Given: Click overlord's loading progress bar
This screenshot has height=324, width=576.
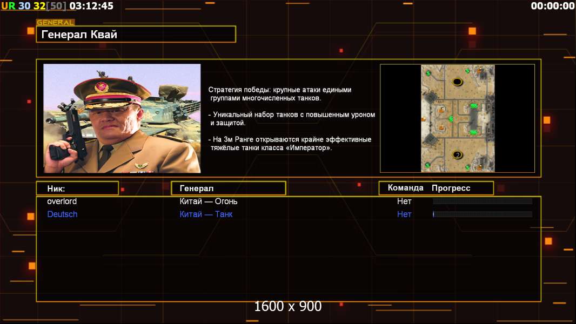Looking at the screenshot, I should point(483,201).
